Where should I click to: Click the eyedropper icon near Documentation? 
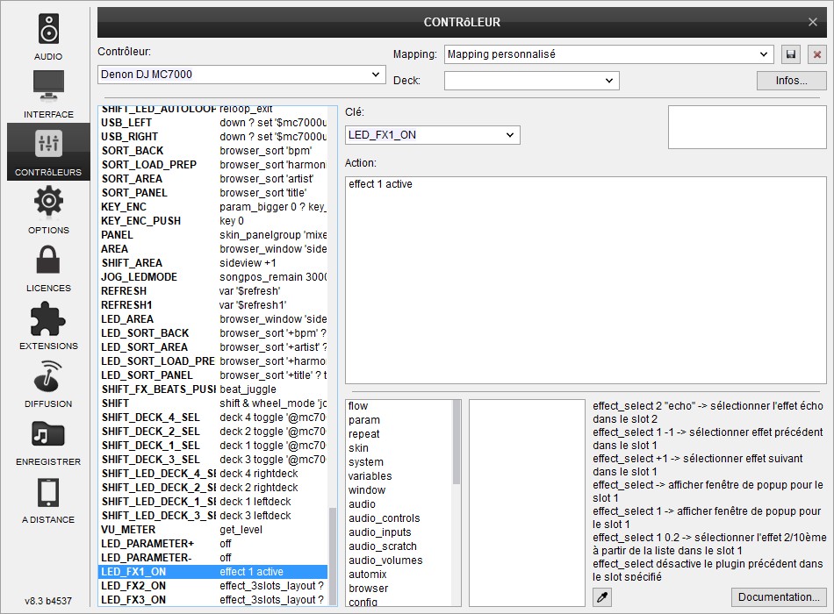click(x=602, y=597)
